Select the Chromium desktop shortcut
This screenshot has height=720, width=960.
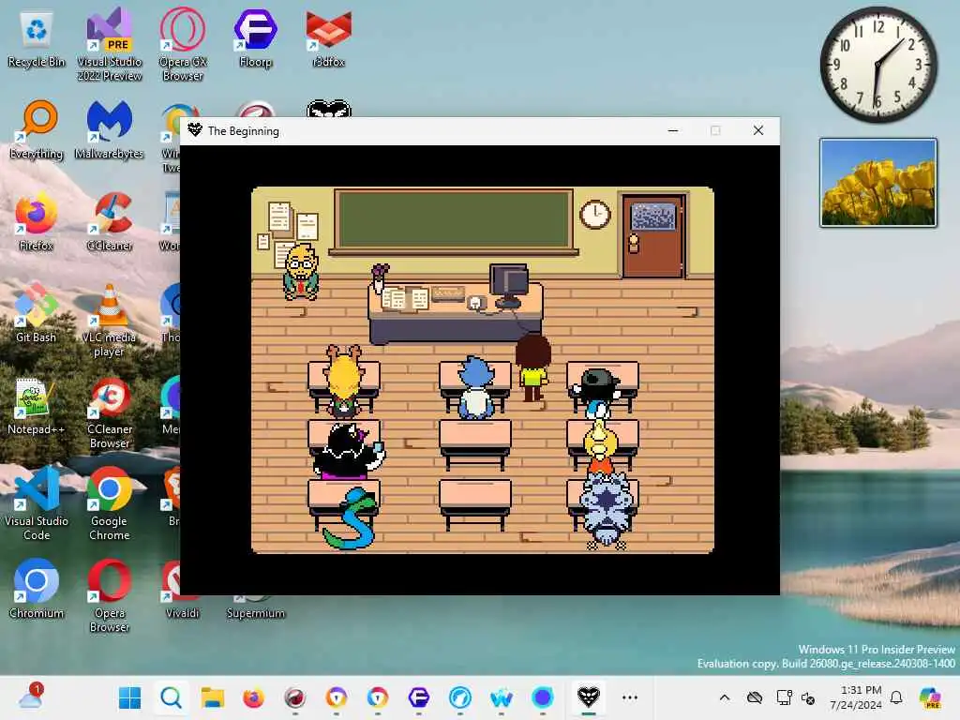[37, 589]
